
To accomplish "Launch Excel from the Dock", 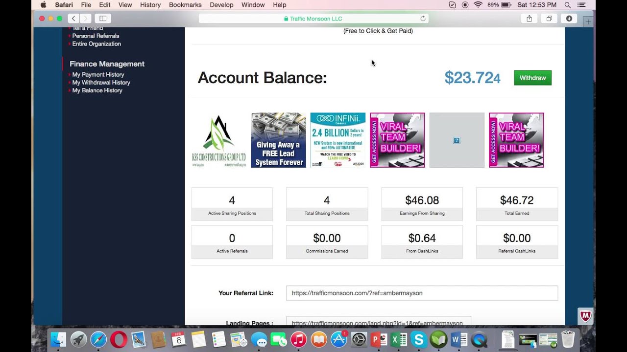I will coord(399,339).
